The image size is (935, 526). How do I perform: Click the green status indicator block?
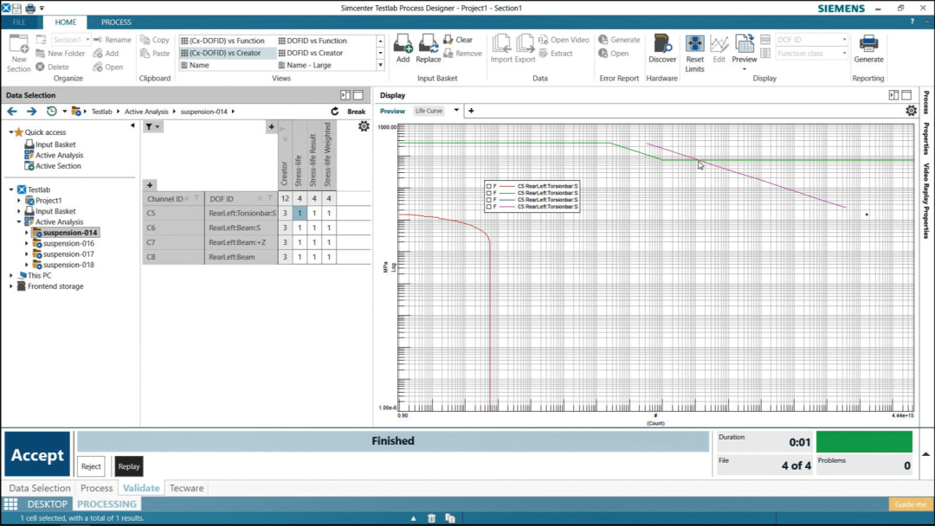864,442
